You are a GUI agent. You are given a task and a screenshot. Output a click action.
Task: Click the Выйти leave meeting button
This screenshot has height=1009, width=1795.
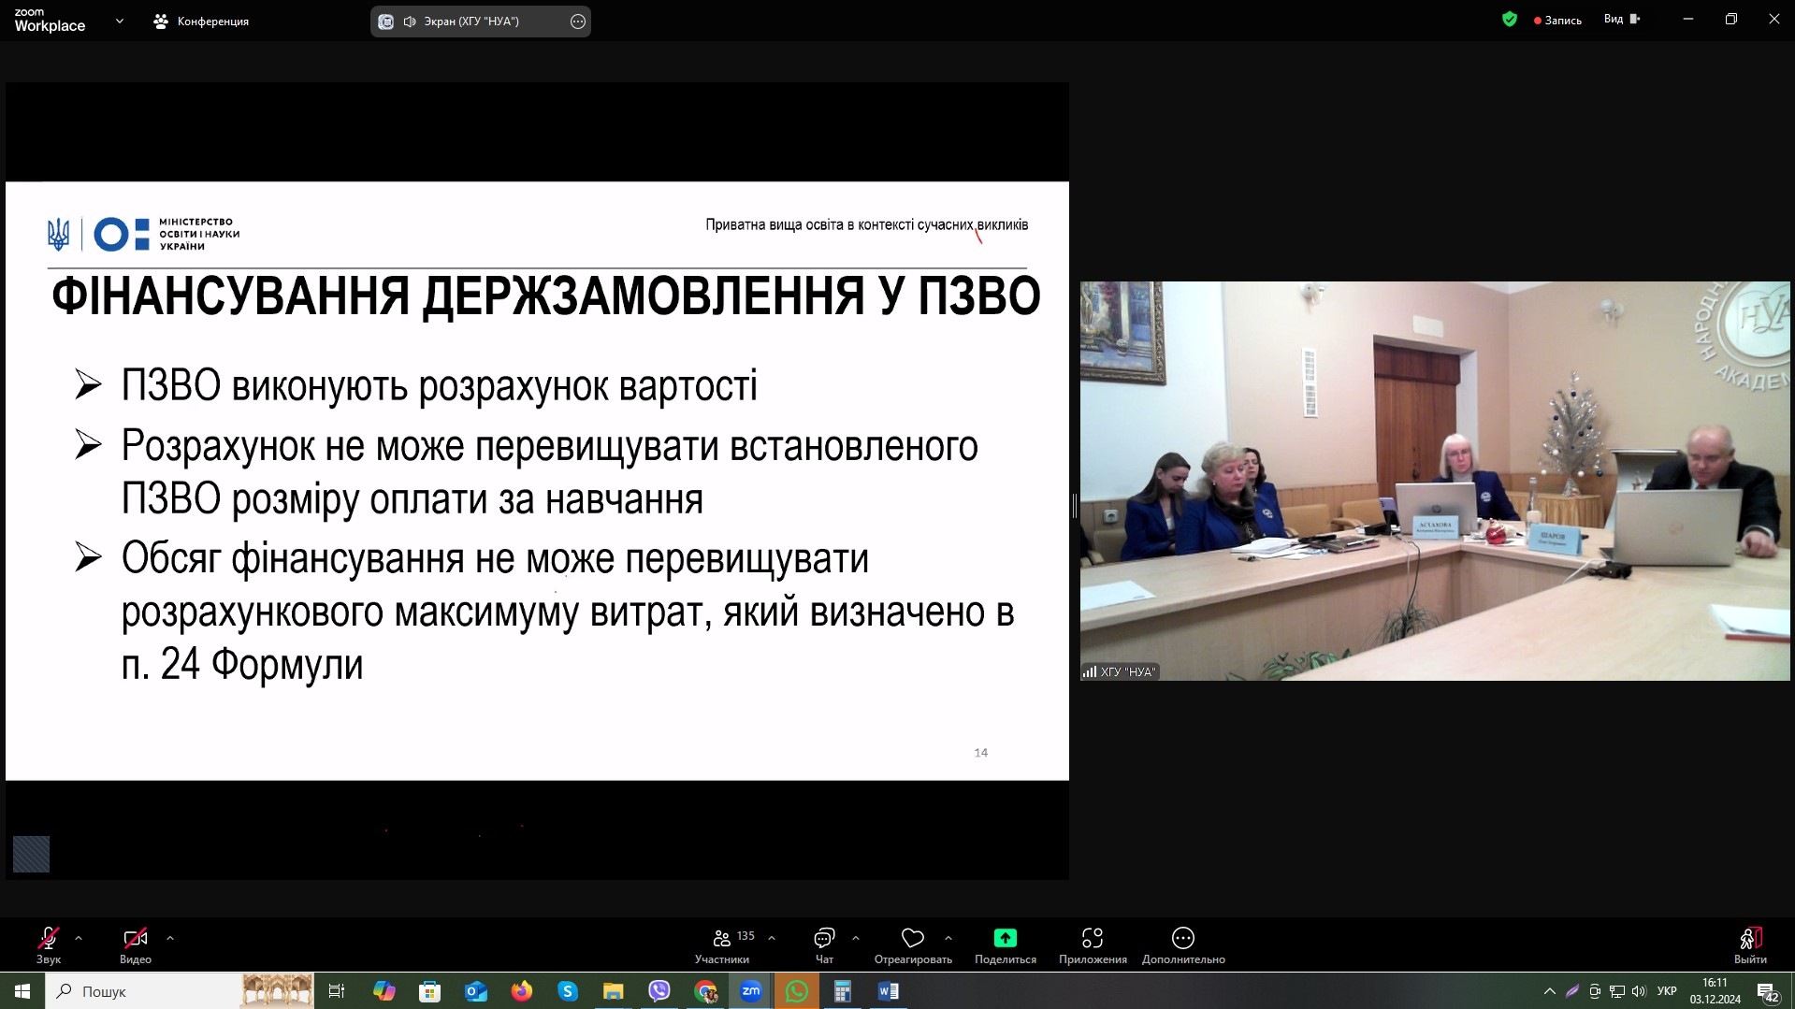coord(1749,944)
